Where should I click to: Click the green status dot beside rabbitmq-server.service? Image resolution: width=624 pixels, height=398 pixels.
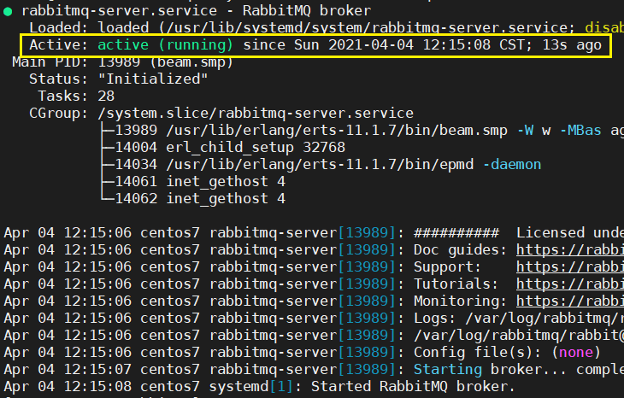[8, 11]
